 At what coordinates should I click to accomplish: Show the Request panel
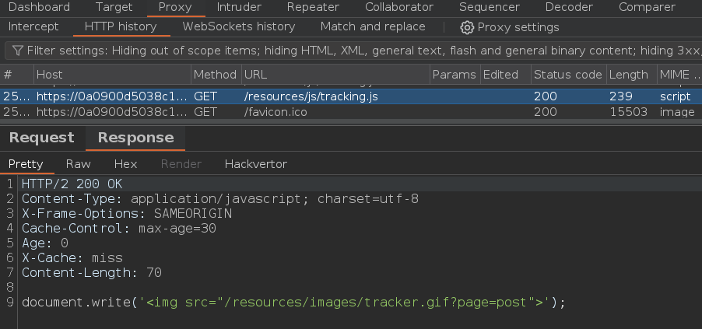[x=41, y=138]
